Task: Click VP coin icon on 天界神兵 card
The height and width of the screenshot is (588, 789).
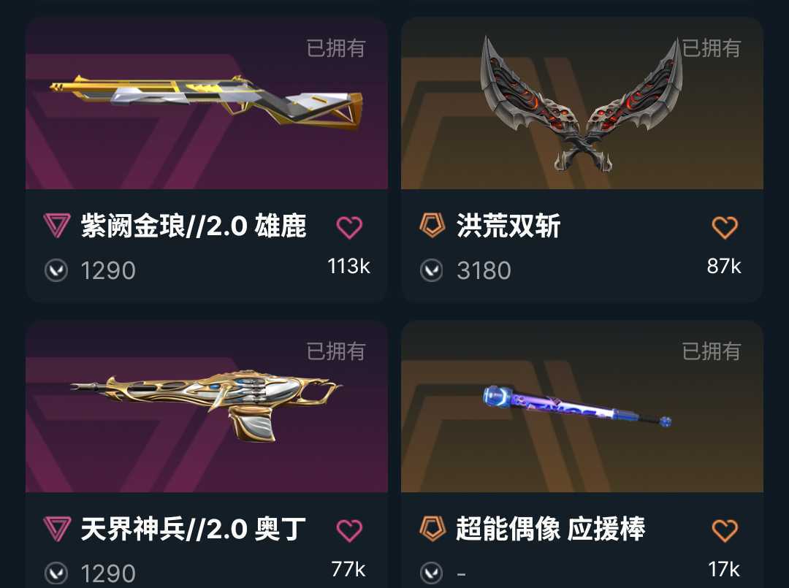Action: pyautogui.click(x=56, y=573)
